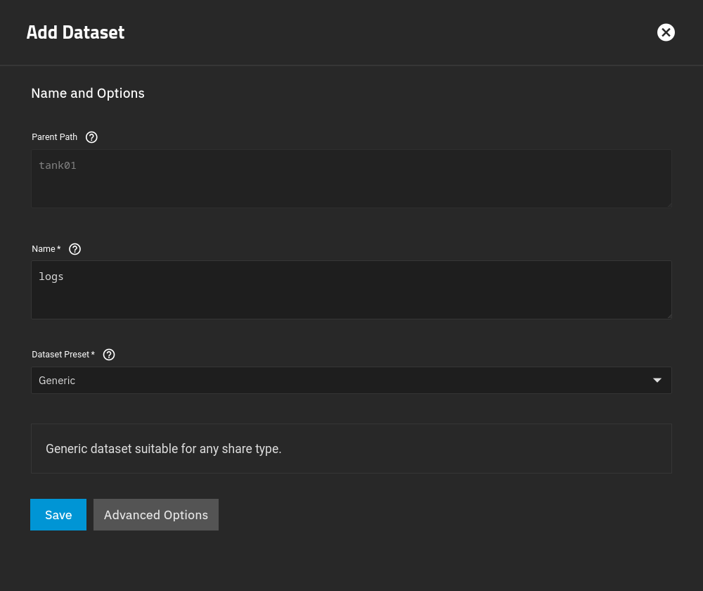Select the Name and Options section heading
Image resolution: width=703 pixels, height=591 pixels.
pos(88,93)
